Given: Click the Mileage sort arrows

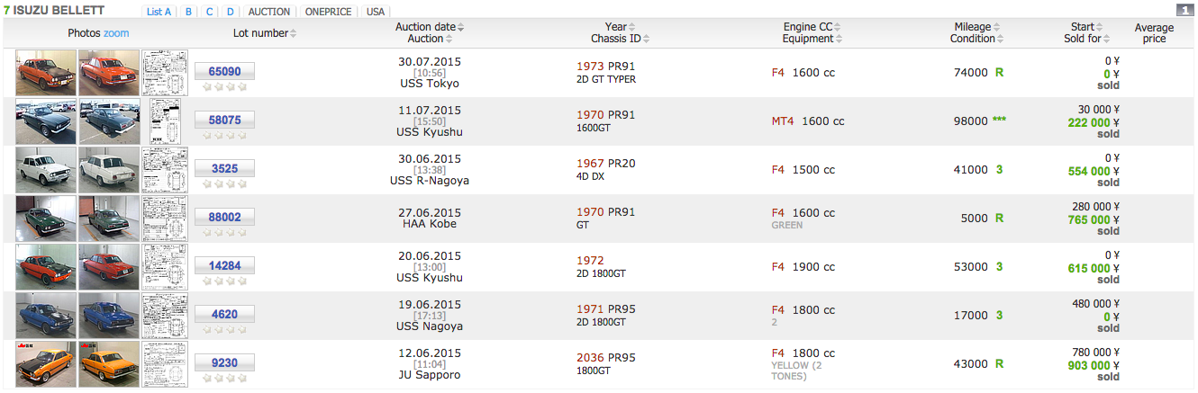Looking at the screenshot, I should 996,27.
